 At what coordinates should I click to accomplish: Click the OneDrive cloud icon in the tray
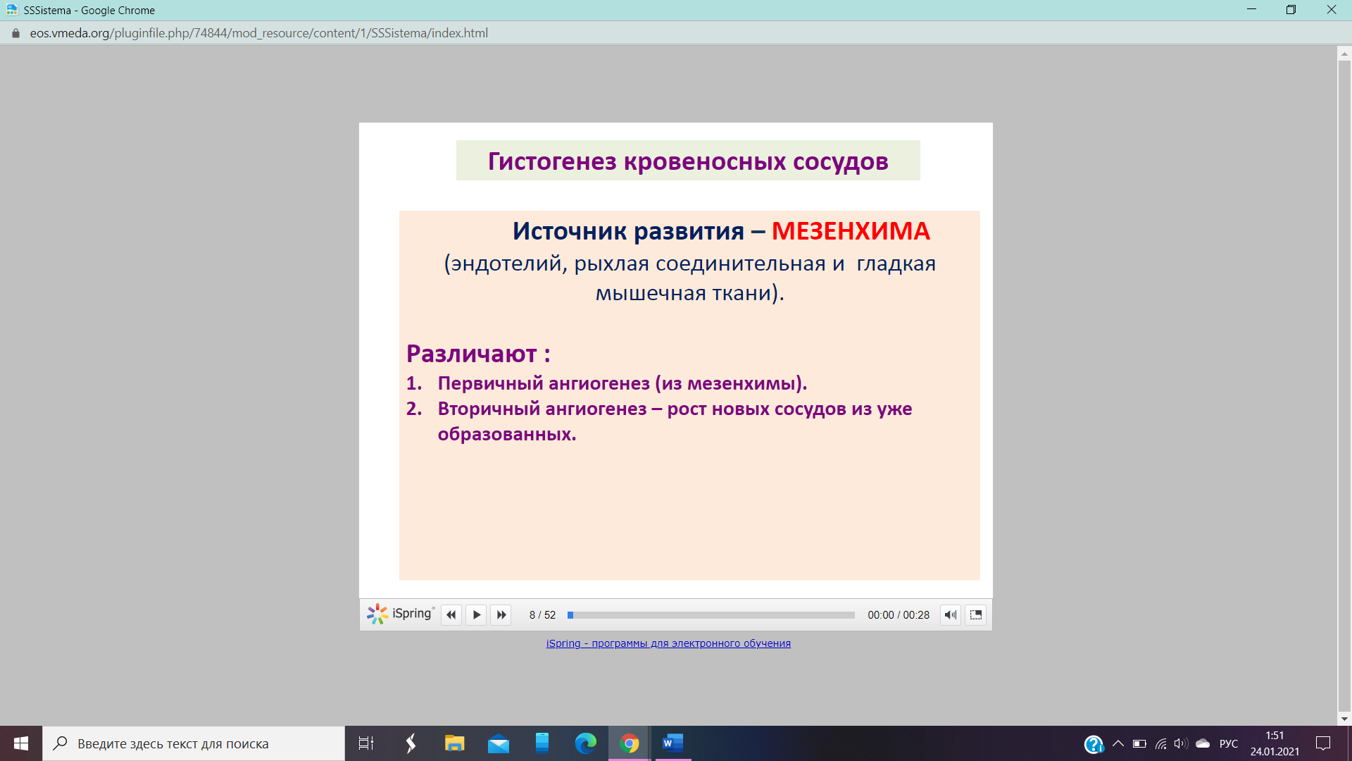click(1203, 743)
